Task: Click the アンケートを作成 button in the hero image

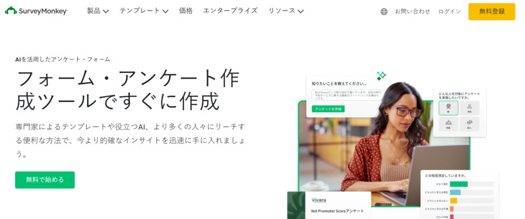Action: point(328,109)
